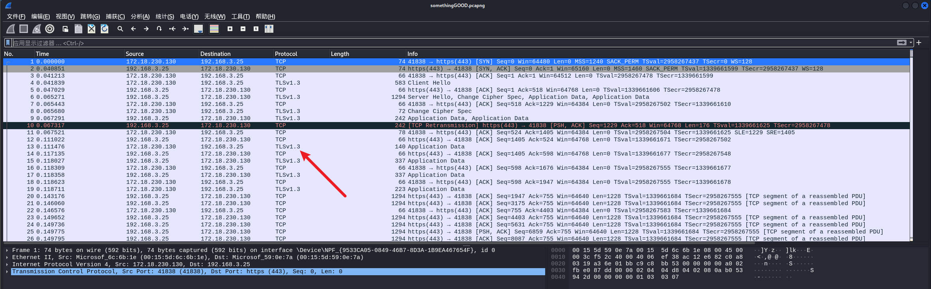
Task: Select packet 2 SYN, ACK row
Action: (456, 69)
